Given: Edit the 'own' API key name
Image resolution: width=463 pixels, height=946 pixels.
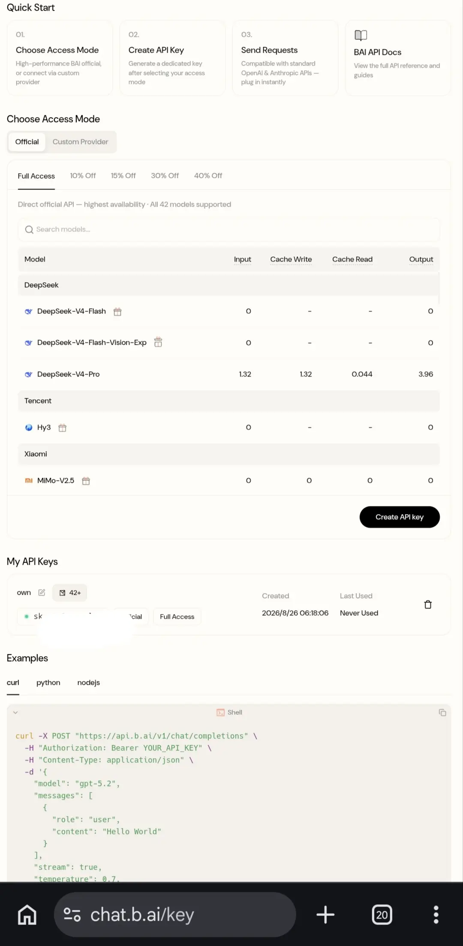Looking at the screenshot, I should 42,593.
